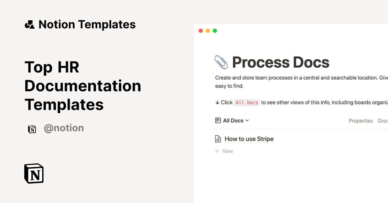Image resolution: width=388 pixels, height=203 pixels.
Task: Open the Notion Templates heading link
Action: coord(87,24)
